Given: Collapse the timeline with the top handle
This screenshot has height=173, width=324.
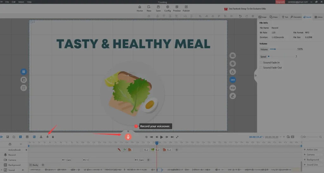Looking at the screenshot, I should click(128, 131).
